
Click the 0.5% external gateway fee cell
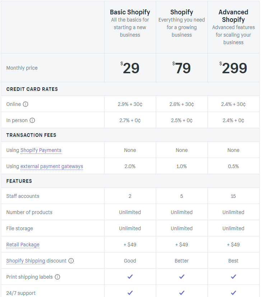pos(233,166)
